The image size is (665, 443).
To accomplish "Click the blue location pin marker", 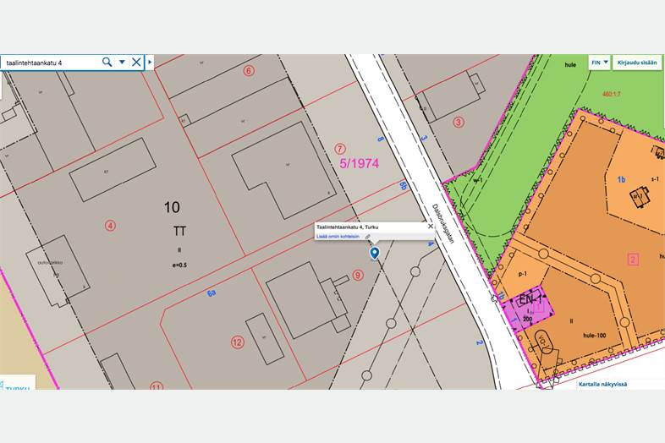I will [374, 253].
